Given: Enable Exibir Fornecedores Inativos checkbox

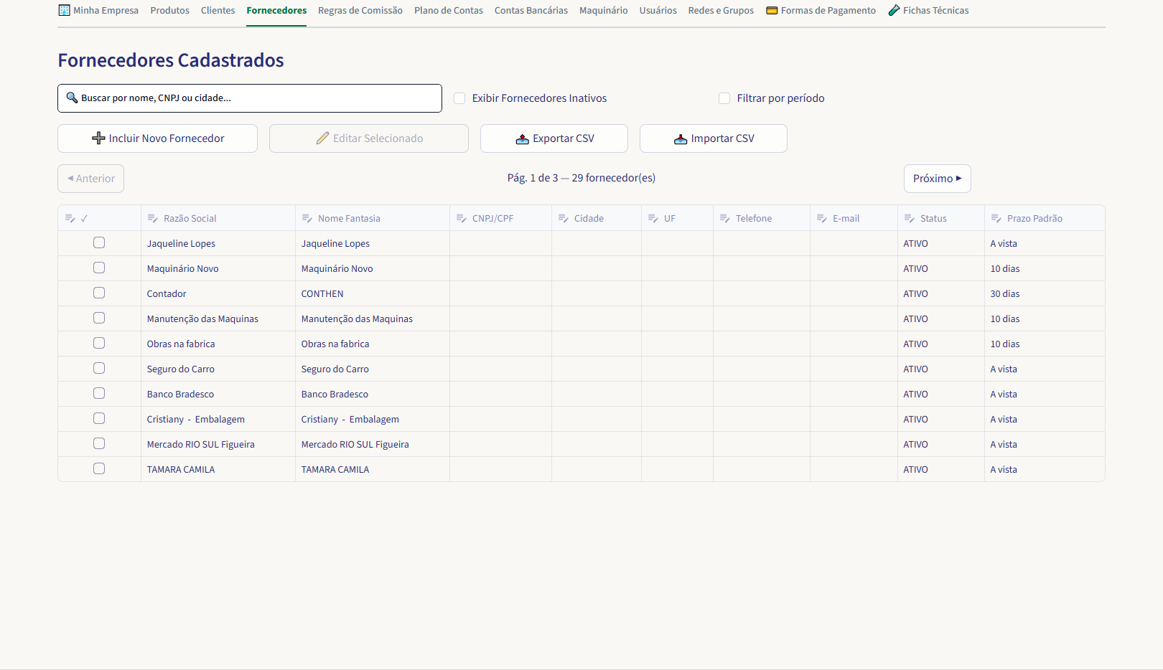Looking at the screenshot, I should click(x=459, y=98).
